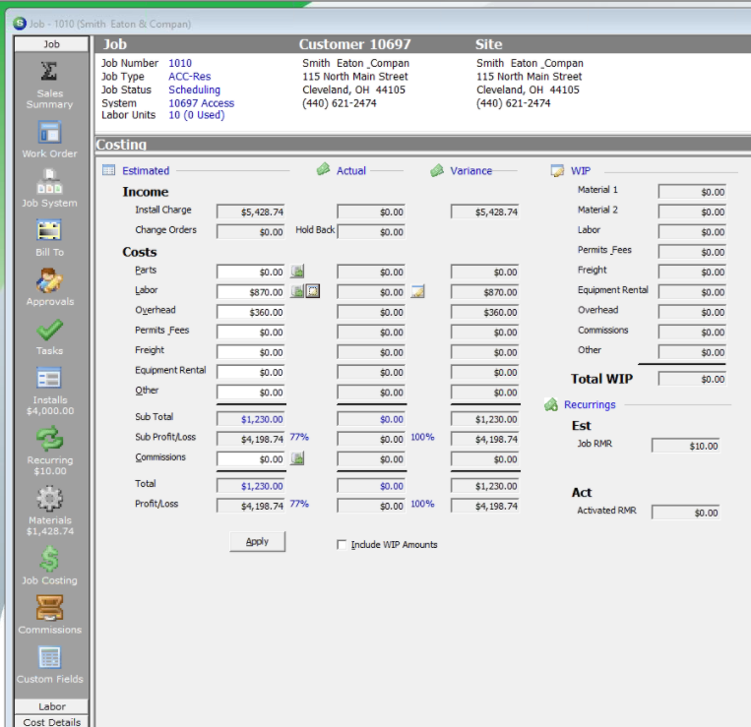Click first icon next to Labor estimate
The image size is (751, 727).
point(297,291)
